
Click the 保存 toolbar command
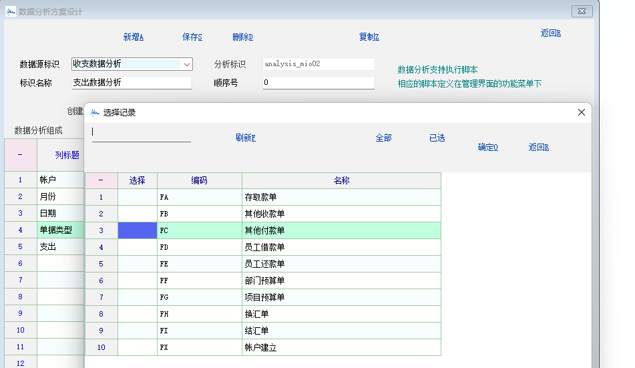tap(192, 37)
